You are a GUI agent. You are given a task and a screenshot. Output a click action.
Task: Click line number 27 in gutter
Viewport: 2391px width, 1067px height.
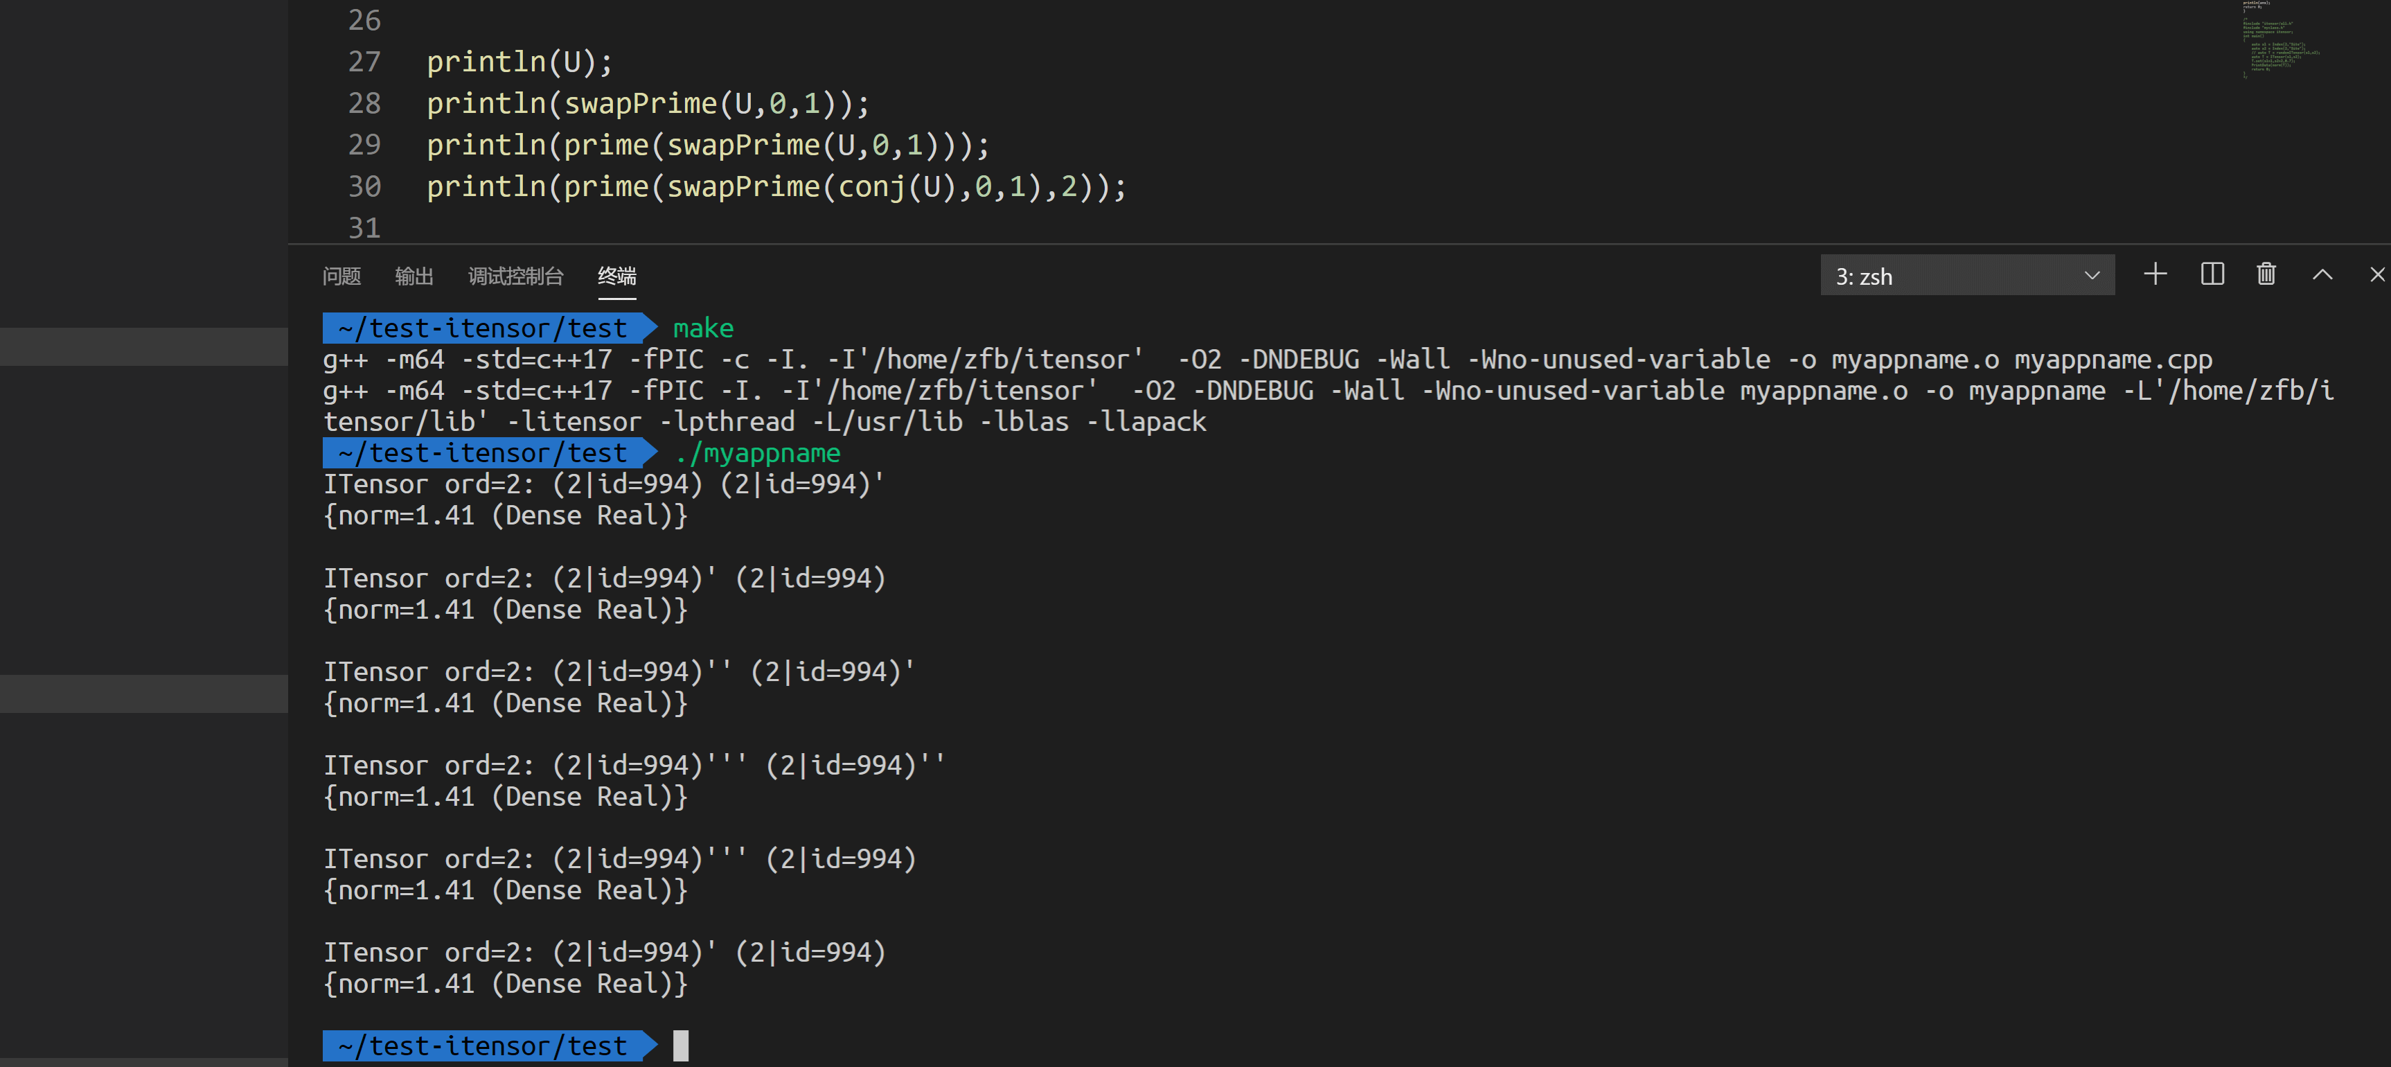(364, 62)
